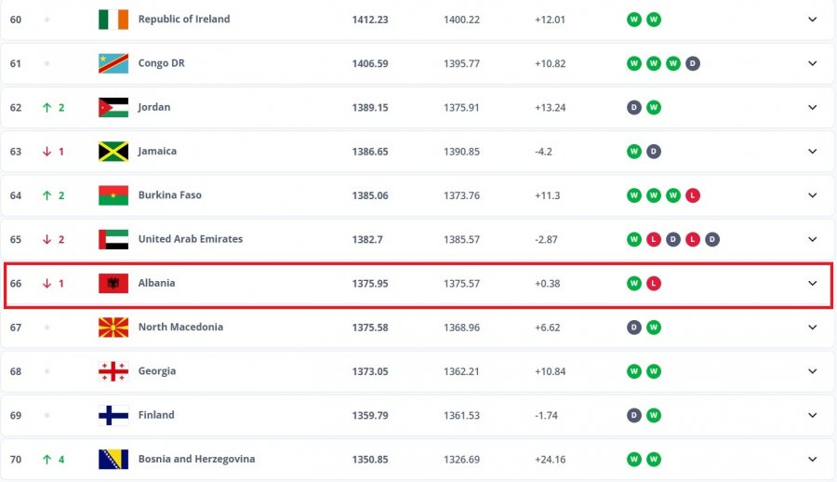Click the Jamaica flag icon
Image resolution: width=837 pixels, height=482 pixels.
113,152
